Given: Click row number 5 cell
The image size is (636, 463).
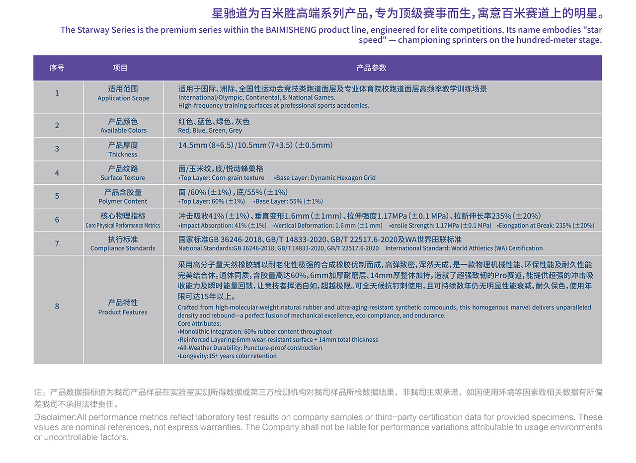Looking at the screenshot, I should pos(57,196).
